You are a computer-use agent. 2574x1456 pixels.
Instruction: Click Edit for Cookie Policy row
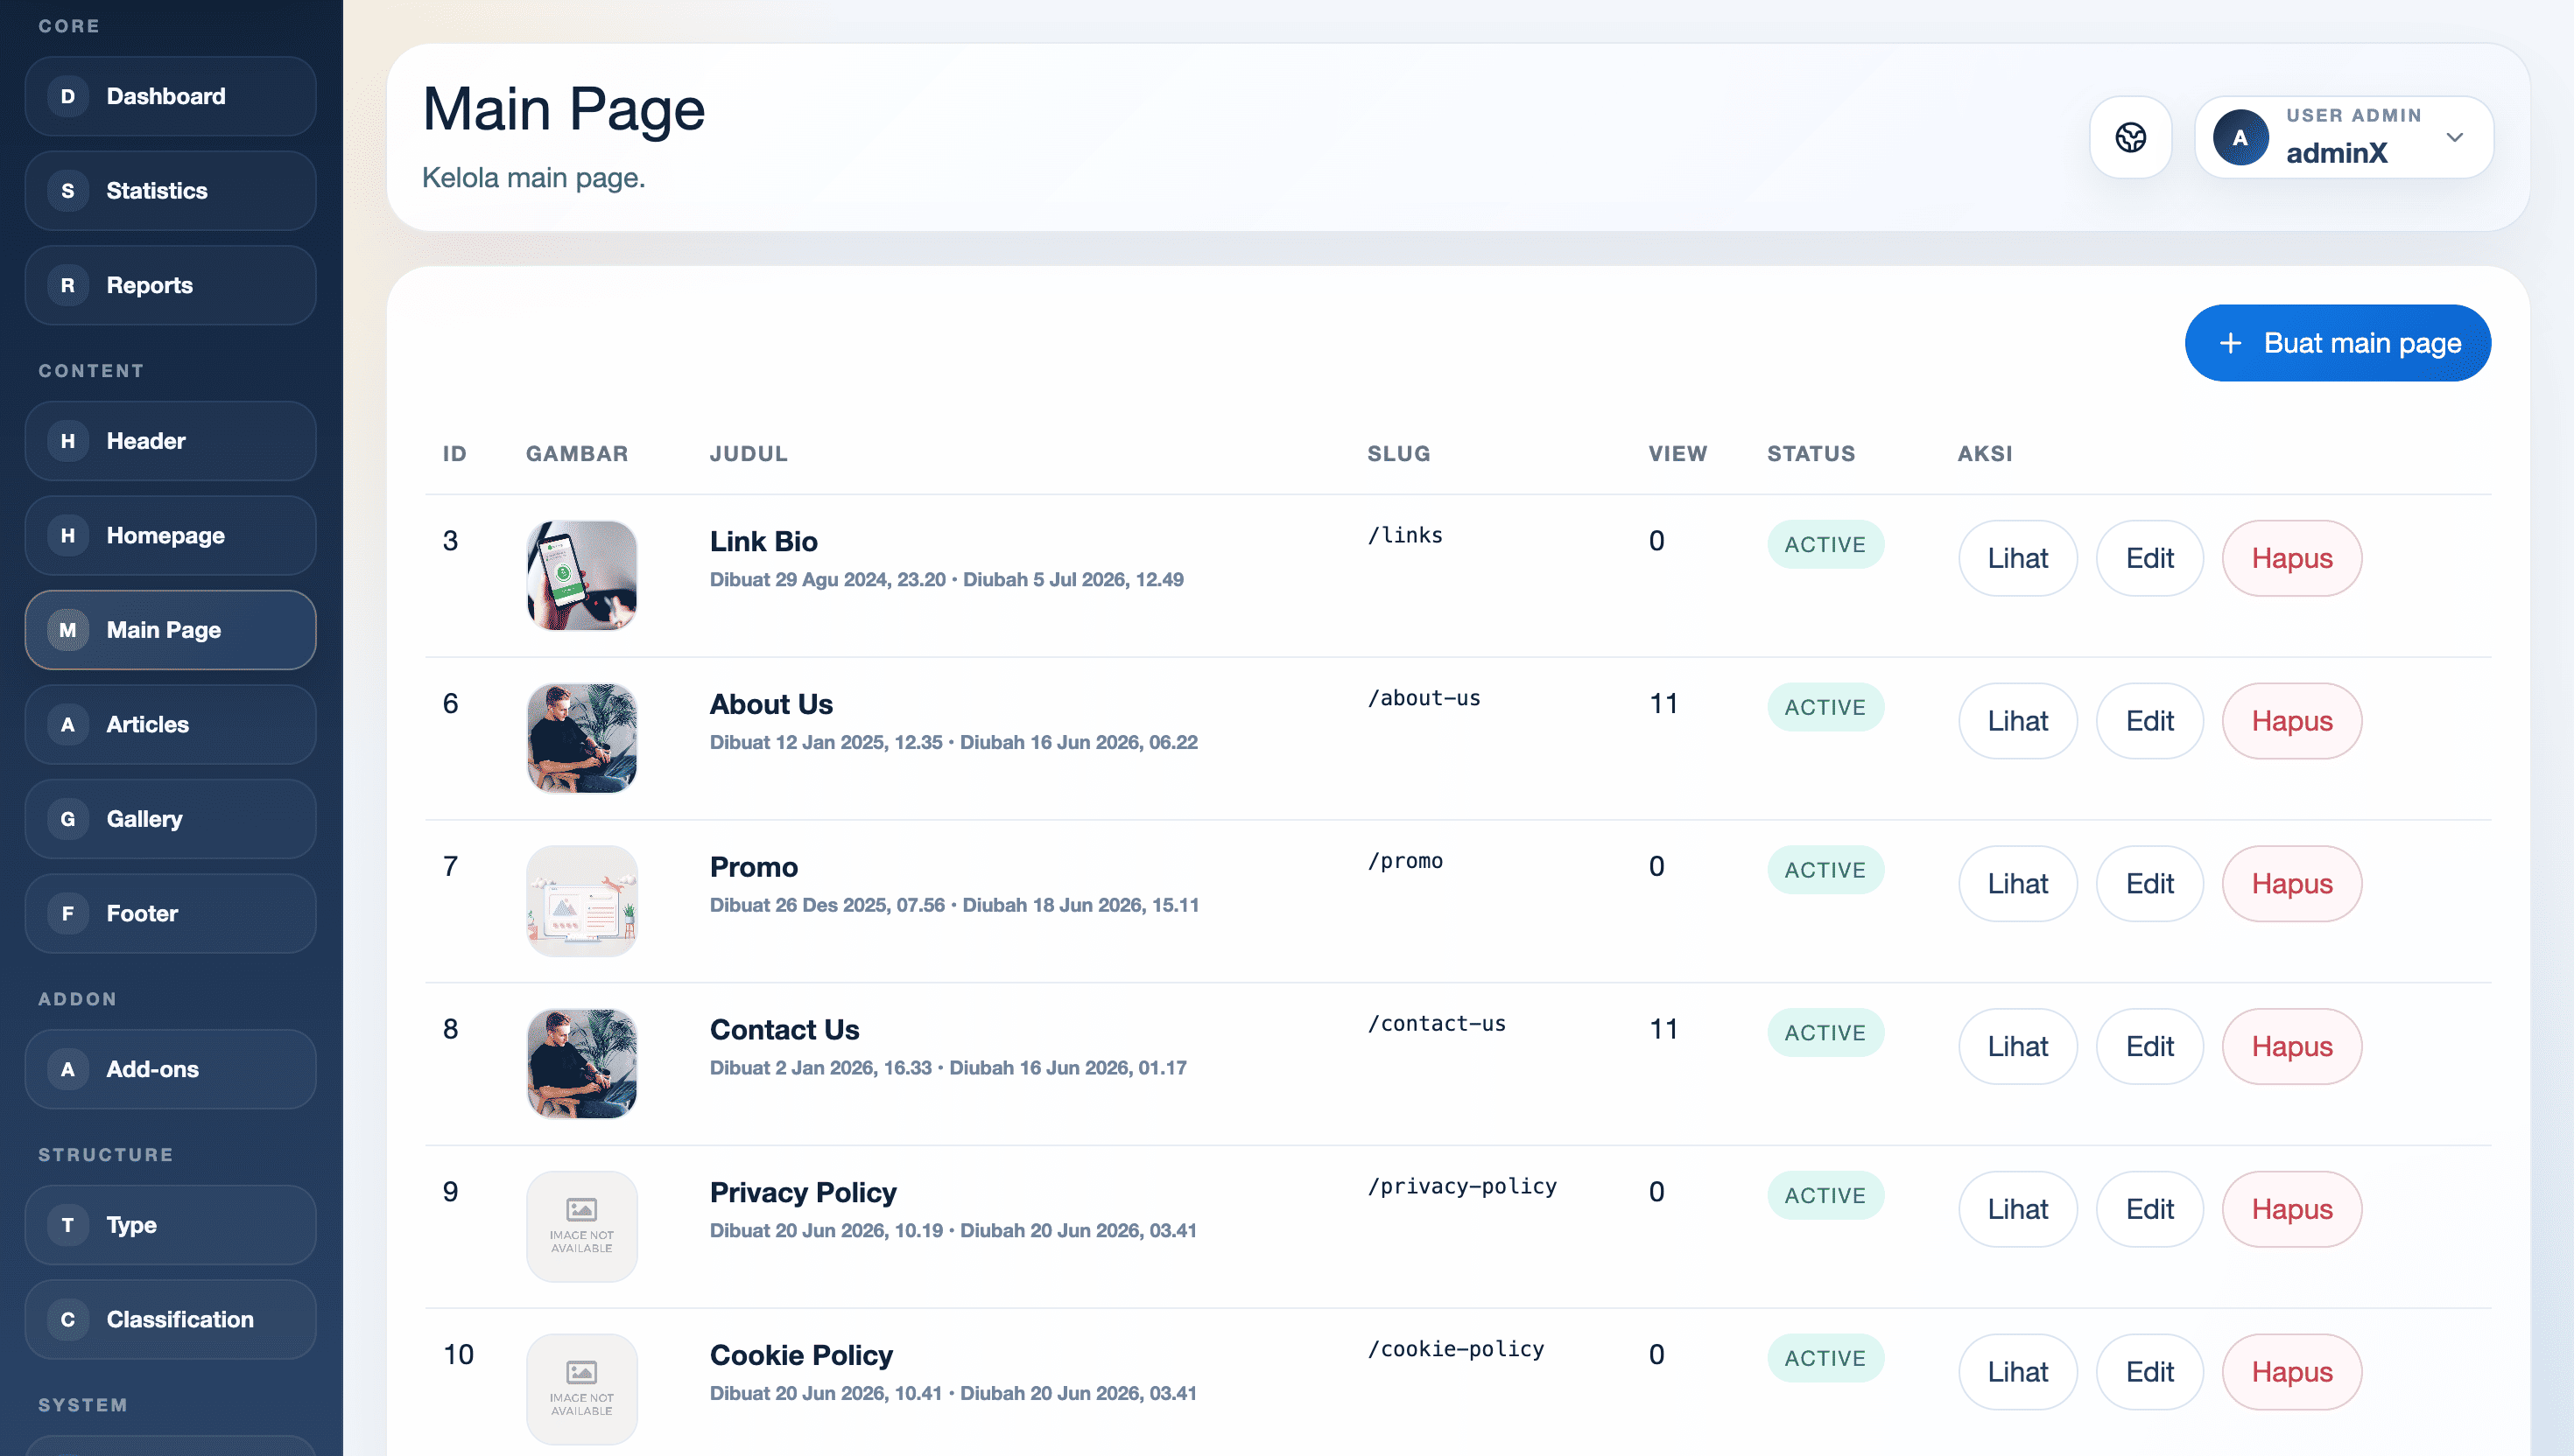(x=2149, y=1372)
